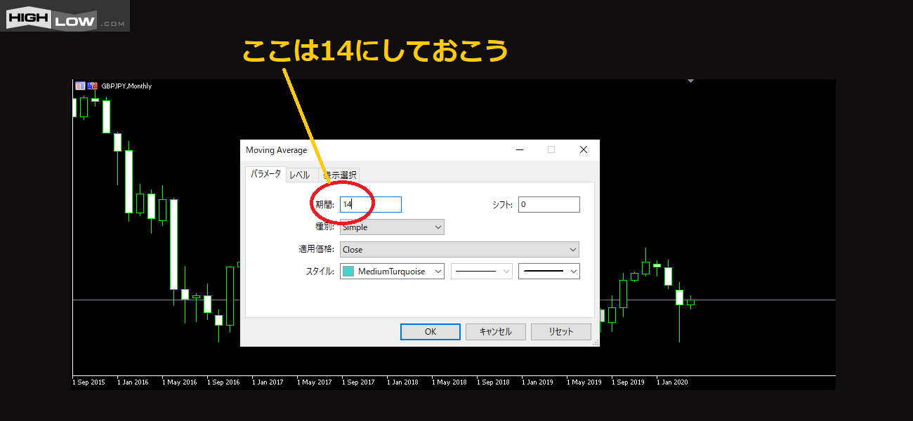
Task: Select the パラメータ tab
Action: coord(265,174)
